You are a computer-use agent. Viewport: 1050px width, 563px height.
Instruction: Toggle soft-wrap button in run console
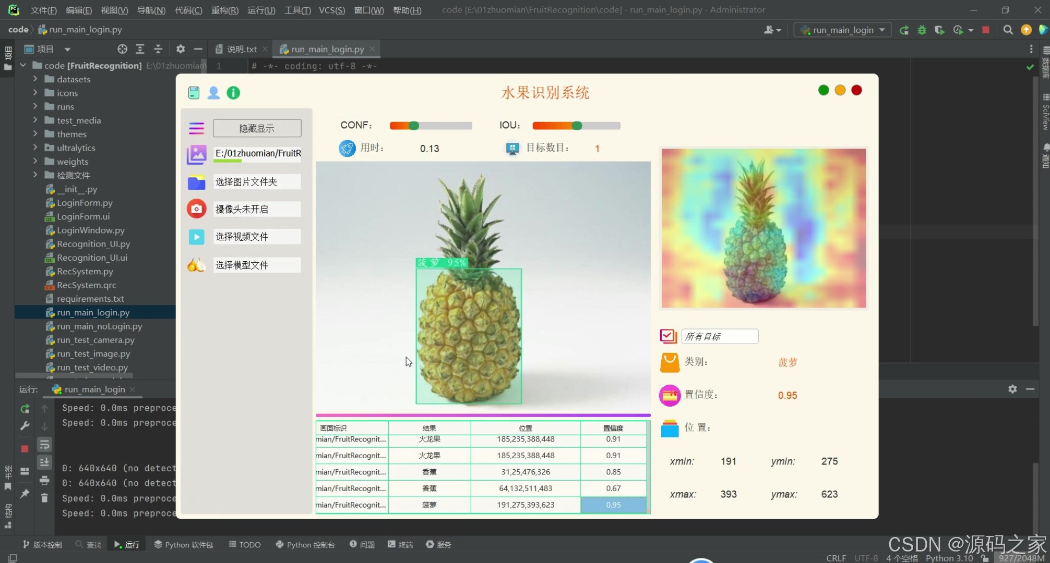pyautogui.click(x=44, y=445)
